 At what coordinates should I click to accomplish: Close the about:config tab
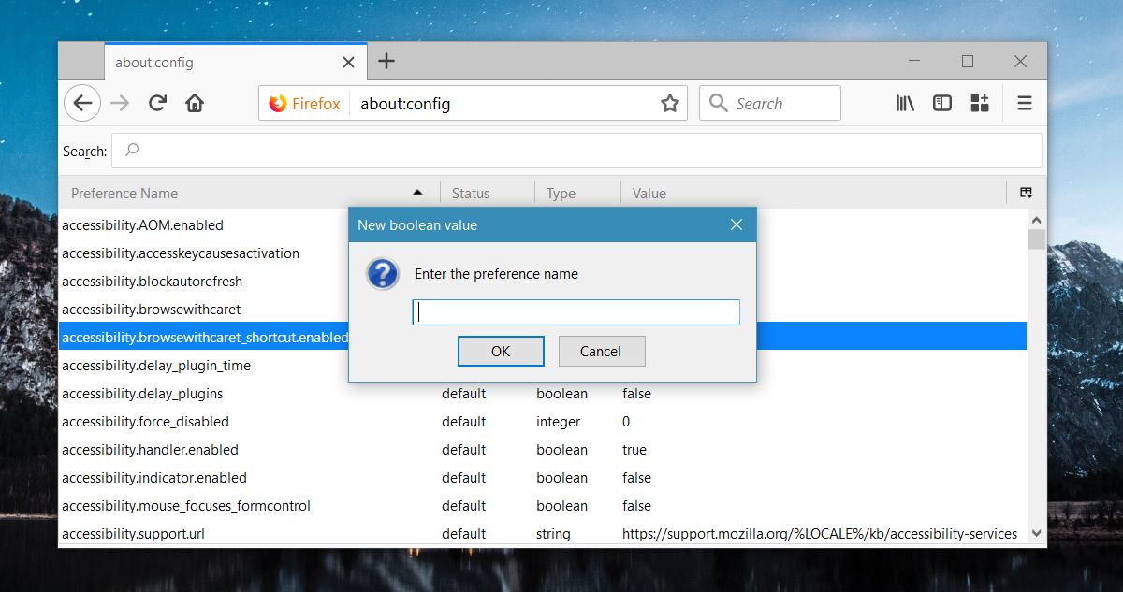[348, 63]
